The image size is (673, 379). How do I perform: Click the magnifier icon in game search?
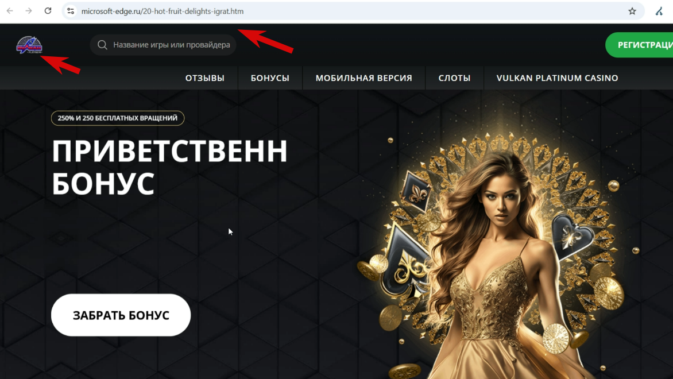(x=102, y=45)
